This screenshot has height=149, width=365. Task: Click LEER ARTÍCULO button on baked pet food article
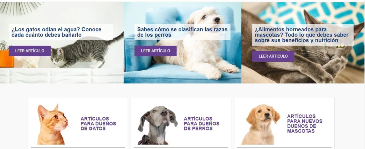click(273, 56)
